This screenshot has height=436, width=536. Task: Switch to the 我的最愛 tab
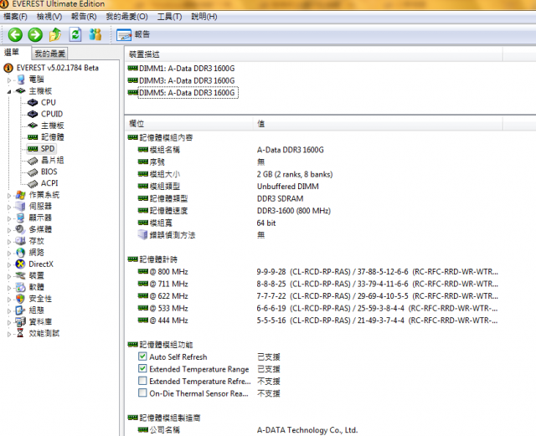click(49, 54)
